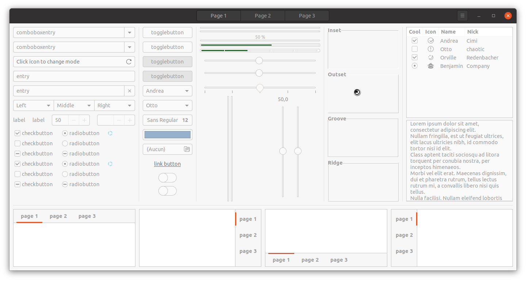Image resolution: width=526 pixels, height=281 pixels.
Task: Click the clear X icon in the entry
Action: point(130,91)
